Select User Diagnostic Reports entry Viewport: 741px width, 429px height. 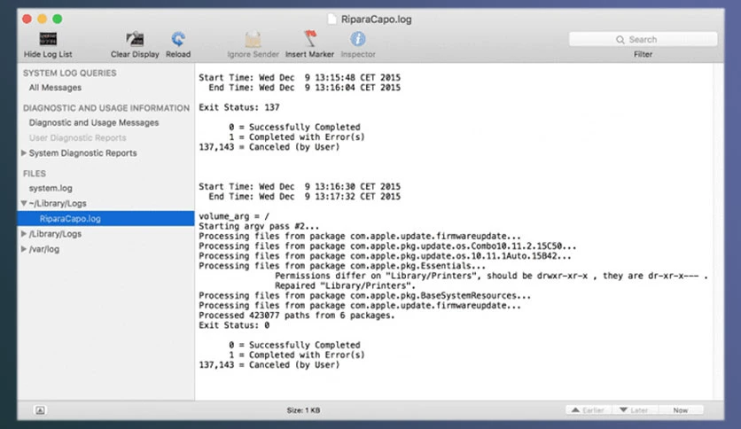click(77, 137)
